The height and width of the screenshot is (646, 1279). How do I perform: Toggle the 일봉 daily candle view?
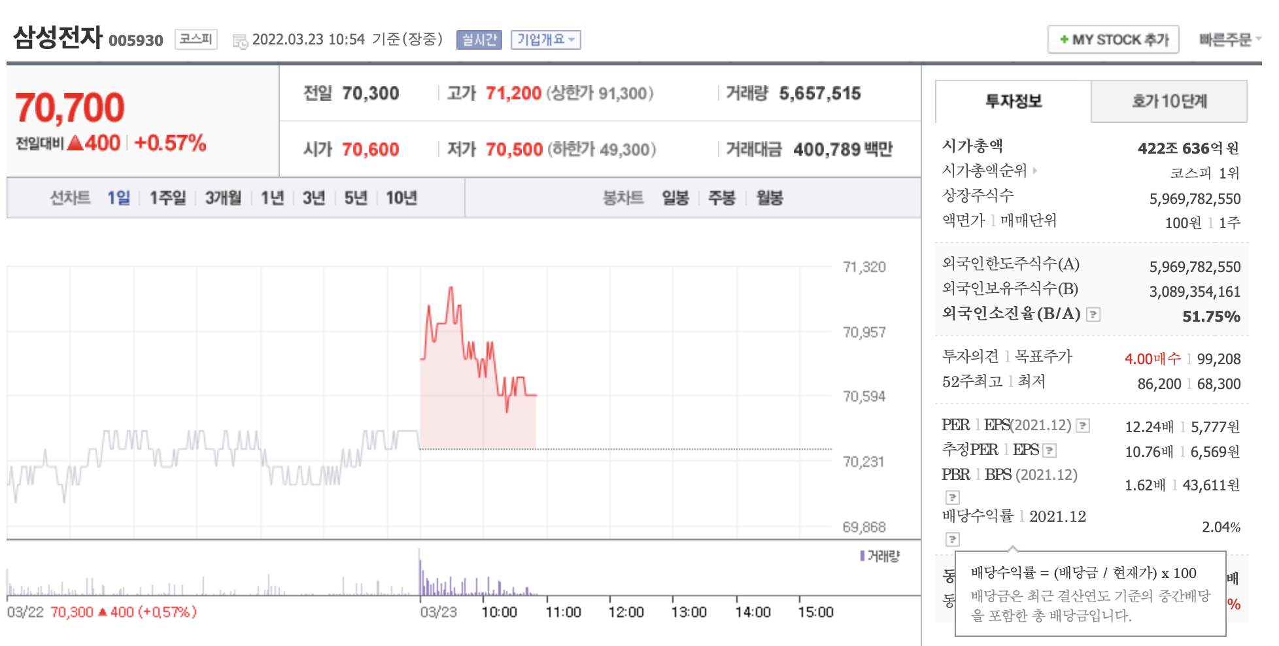pyautogui.click(x=675, y=197)
